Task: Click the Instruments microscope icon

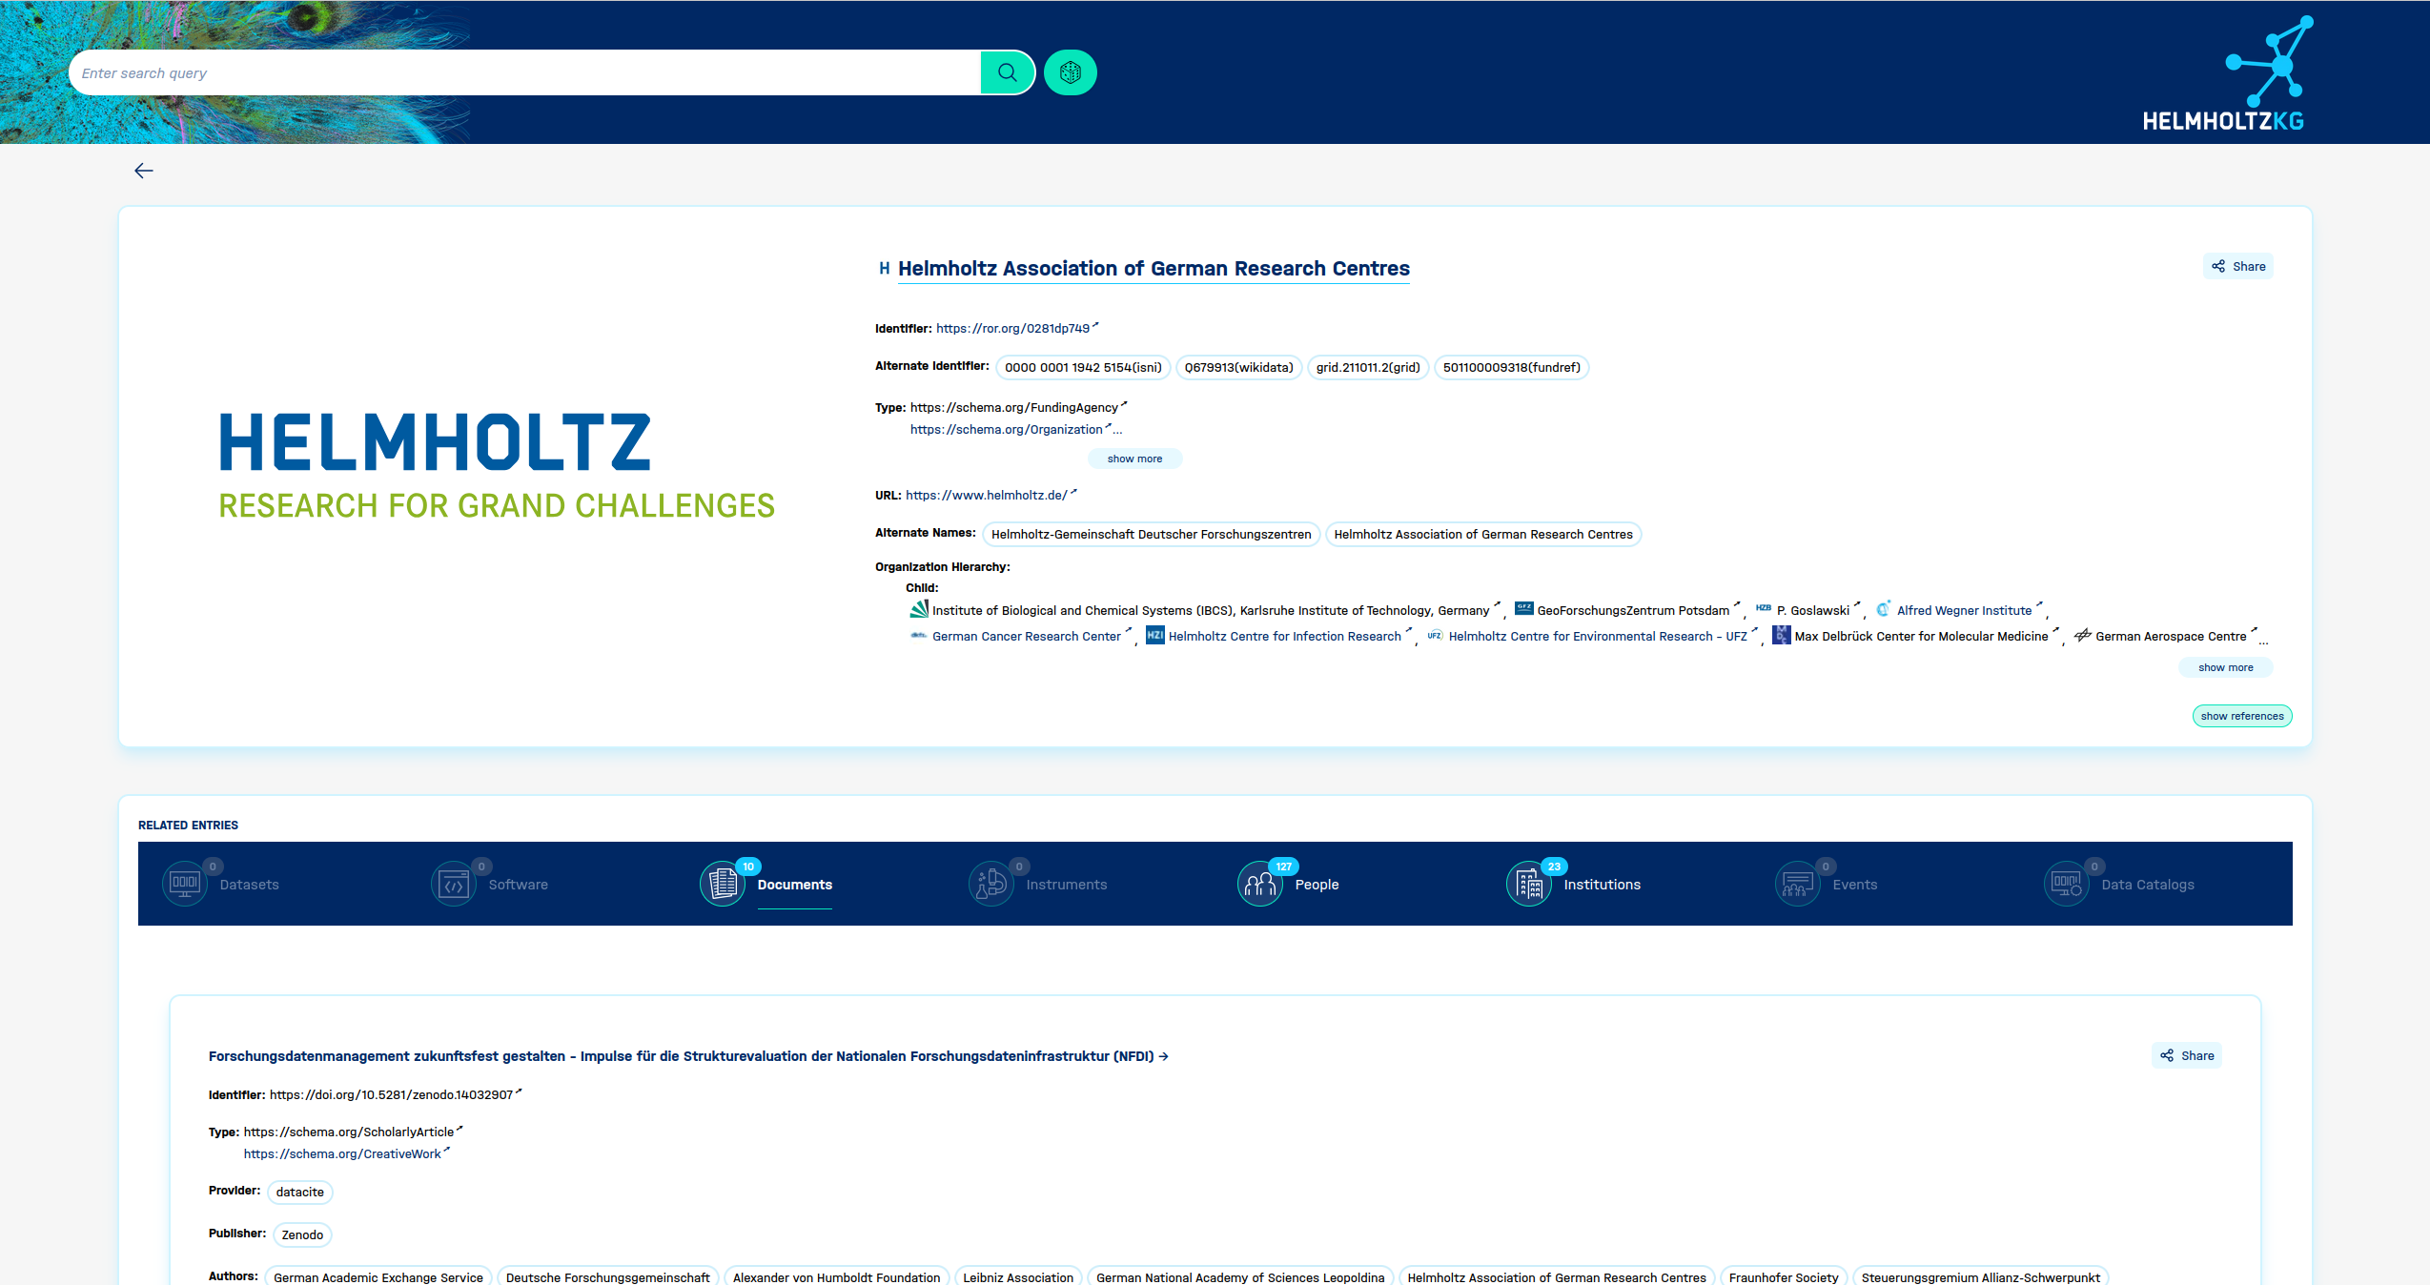Action: (990, 884)
